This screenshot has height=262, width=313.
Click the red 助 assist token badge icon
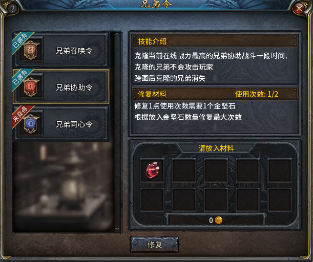(31, 86)
